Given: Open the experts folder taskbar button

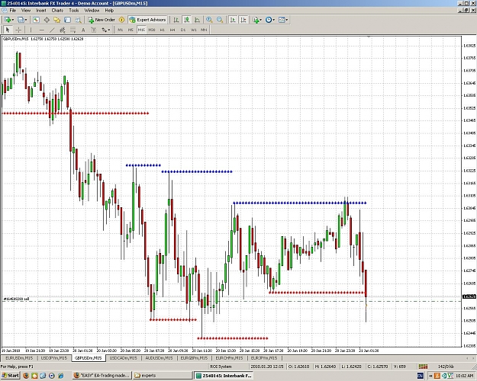Looking at the screenshot, I should 163,376.
